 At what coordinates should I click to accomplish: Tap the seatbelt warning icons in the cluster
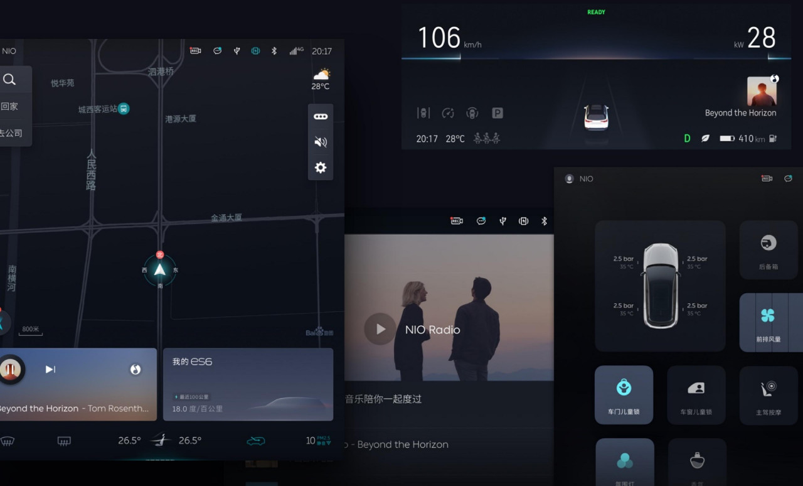point(487,139)
